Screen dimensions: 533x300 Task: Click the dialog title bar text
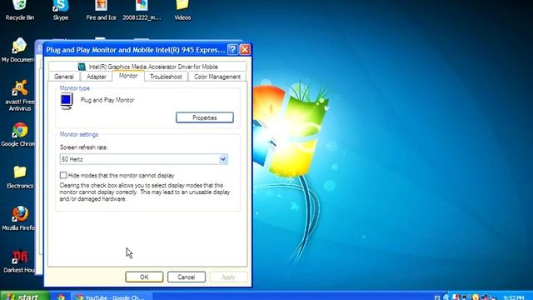click(136, 50)
